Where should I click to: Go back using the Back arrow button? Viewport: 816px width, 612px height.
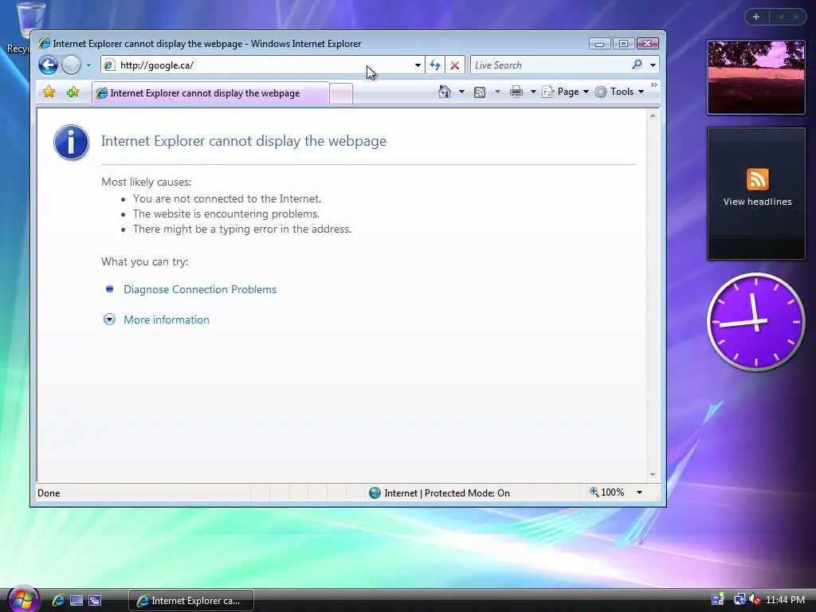(48, 65)
